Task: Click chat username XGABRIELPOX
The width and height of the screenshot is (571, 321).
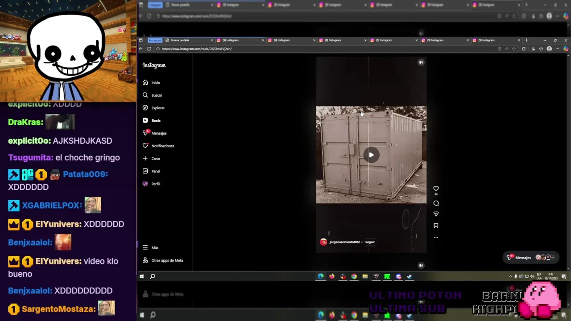Action: click(x=52, y=205)
